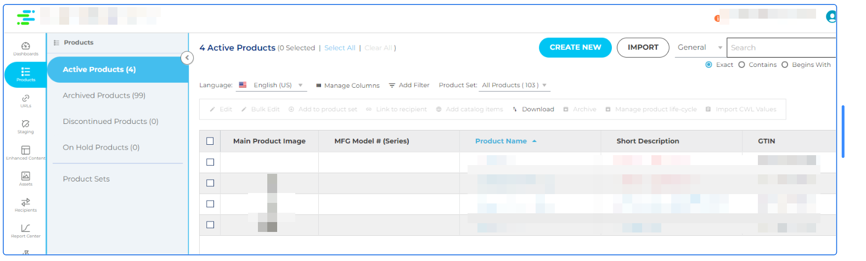866x261 pixels.
Task: Open URLs section in sidebar
Action: click(25, 100)
